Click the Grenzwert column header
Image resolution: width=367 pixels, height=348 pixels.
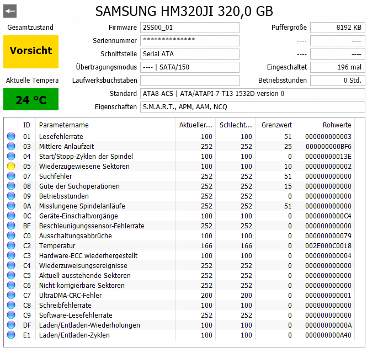[x=276, y=125]
